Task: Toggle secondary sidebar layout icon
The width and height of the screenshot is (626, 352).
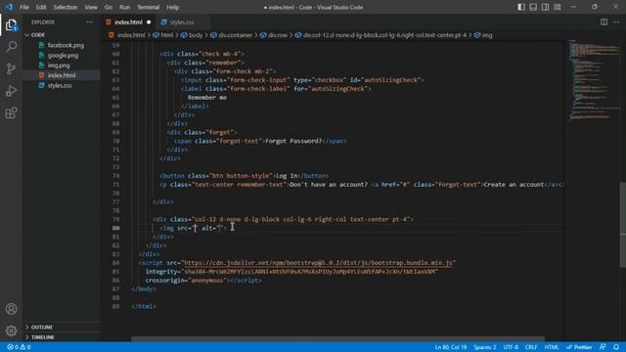Action: (545, 7)
